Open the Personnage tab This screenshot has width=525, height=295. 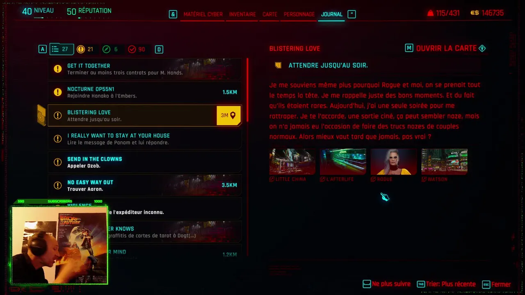[x=299, y=14]
